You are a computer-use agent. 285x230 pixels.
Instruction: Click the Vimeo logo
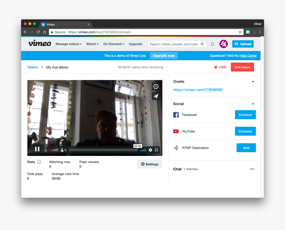(39, 44)
